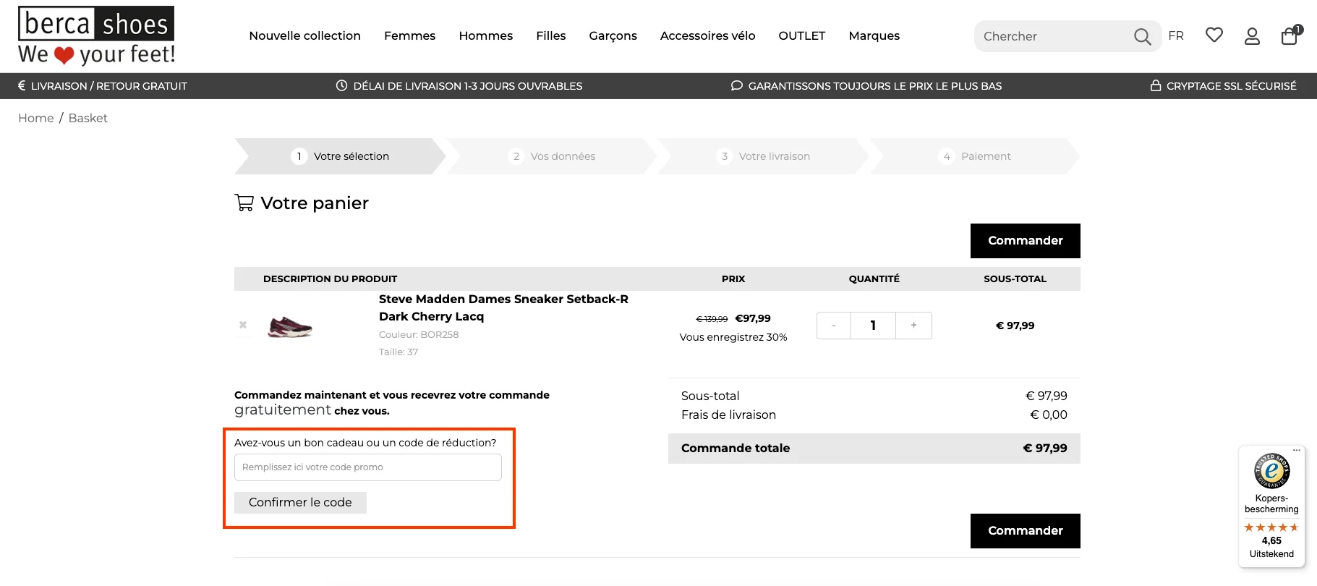Click the promo code input field
The height and width of the screenshot is (586, 1317).
367,467
